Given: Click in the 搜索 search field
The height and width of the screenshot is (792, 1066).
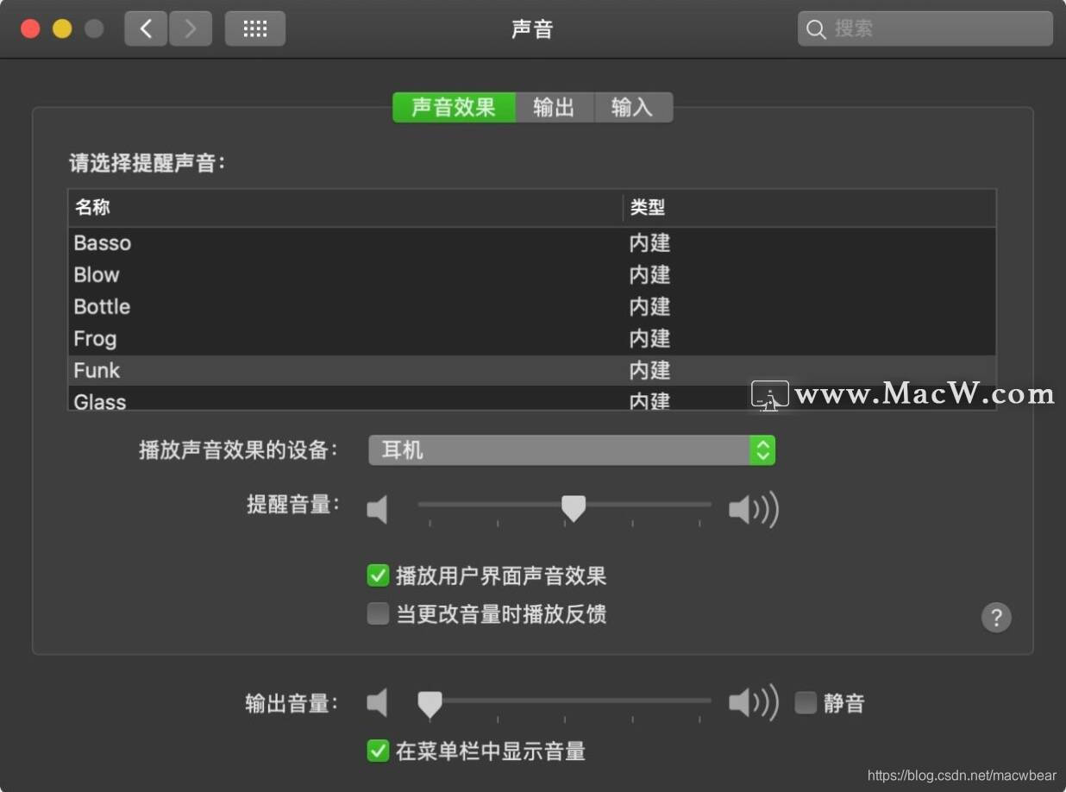Looking at the screenshot, I should coord(925,29).
